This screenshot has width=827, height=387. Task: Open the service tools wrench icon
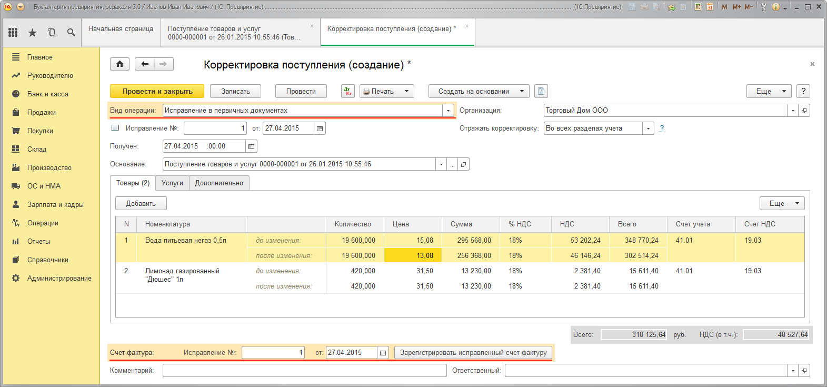pos(763,7)
